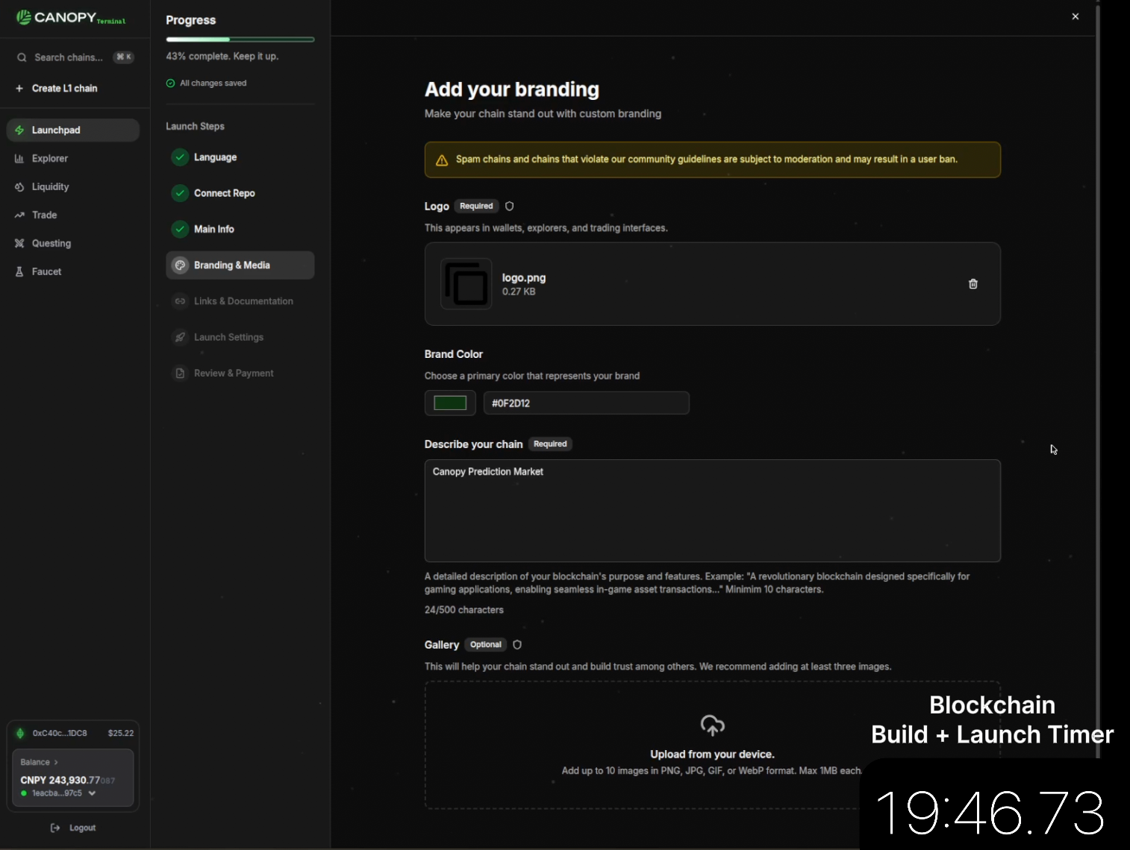This screenshot has height=850, width=1130.
Task: Click the logo.png thumbnail
Action: coord(466,283)
